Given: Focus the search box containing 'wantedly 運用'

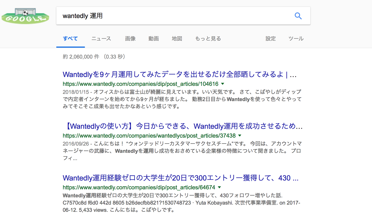Looking at the screenshot, I should pos(183,16).
